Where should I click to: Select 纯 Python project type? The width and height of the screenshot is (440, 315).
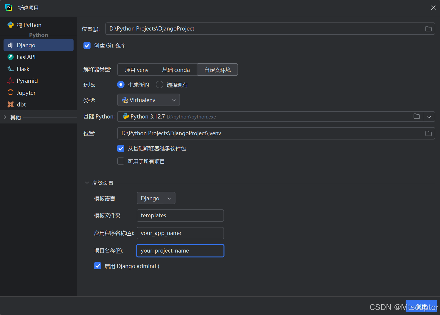pyautogui.click(x=39, y=25)
